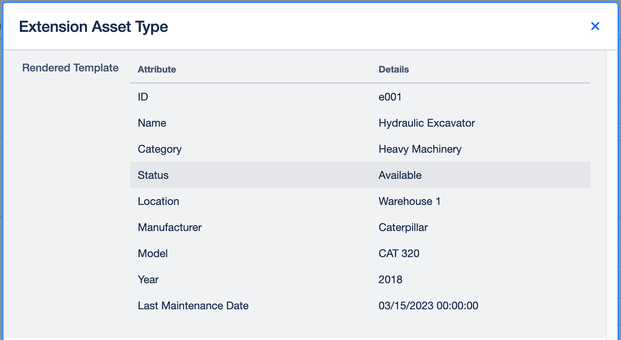This screenshot has height=340, width=621.
Task: Select the Year attribute label
Action: [148, 279]
